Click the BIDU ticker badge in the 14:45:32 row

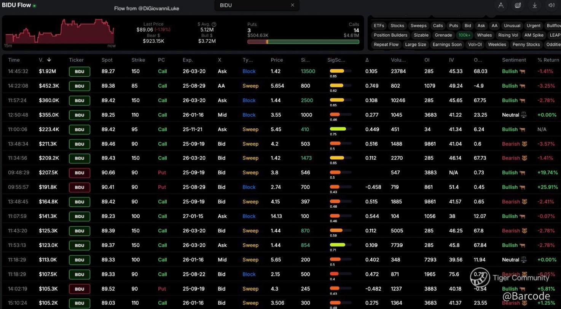point(80,72)
